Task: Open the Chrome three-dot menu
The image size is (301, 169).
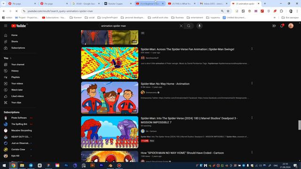Action: (297, 11)
